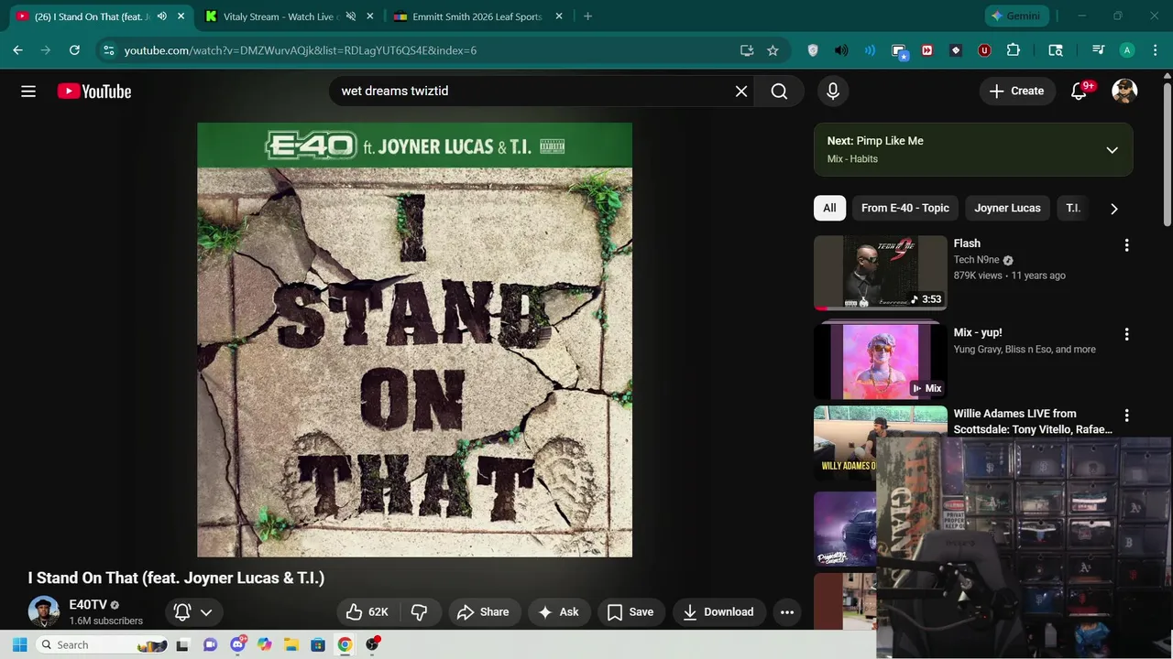Expand the Next: Pimp Like Me playlist
Image resolution: width=1173 pixels, height=659 pixels.
1112,150
